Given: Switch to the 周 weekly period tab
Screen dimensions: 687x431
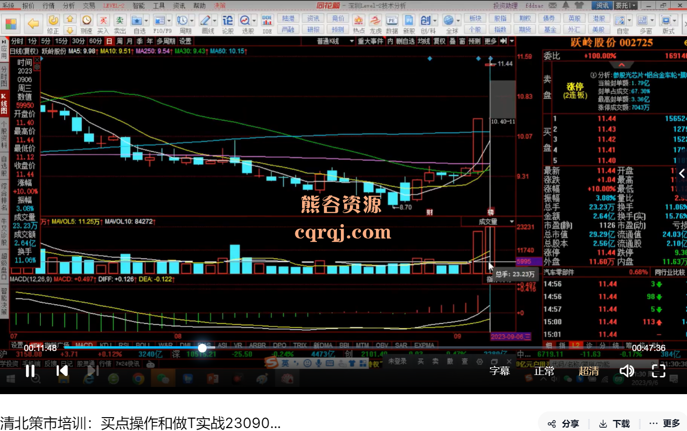Looking at the screenshot, I should coord(119,41).
